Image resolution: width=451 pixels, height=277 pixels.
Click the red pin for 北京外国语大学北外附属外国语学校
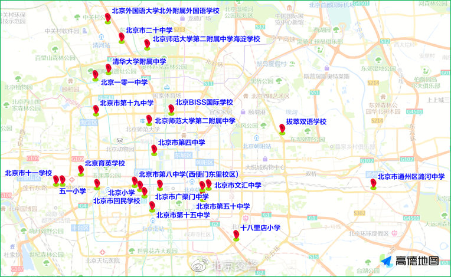click(107, 18)
